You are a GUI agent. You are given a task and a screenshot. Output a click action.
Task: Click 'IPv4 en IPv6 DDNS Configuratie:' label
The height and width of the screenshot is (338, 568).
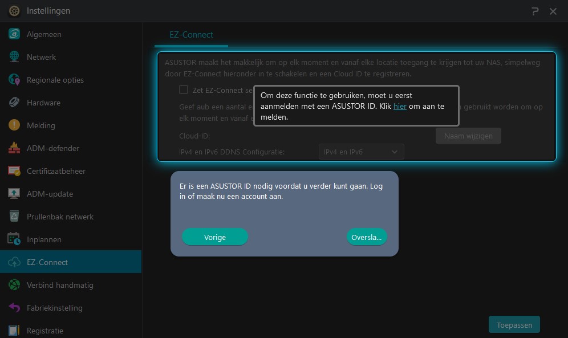coord(232,152)
